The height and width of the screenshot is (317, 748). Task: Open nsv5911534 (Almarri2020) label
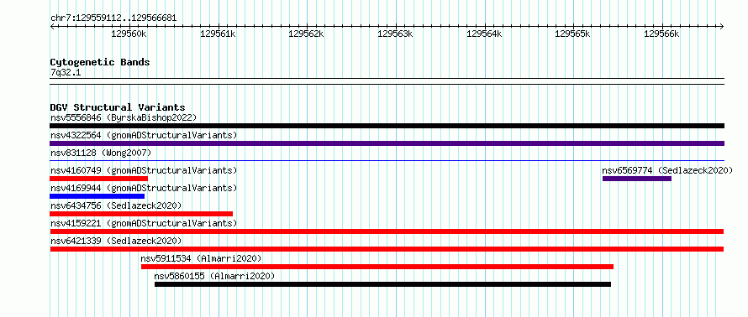[201, 258]
